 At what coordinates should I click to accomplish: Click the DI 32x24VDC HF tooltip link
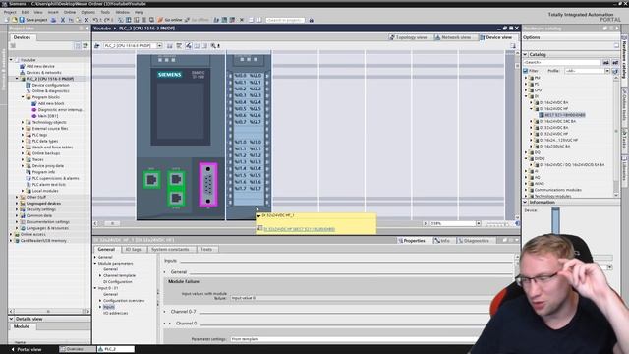(299, 229)
